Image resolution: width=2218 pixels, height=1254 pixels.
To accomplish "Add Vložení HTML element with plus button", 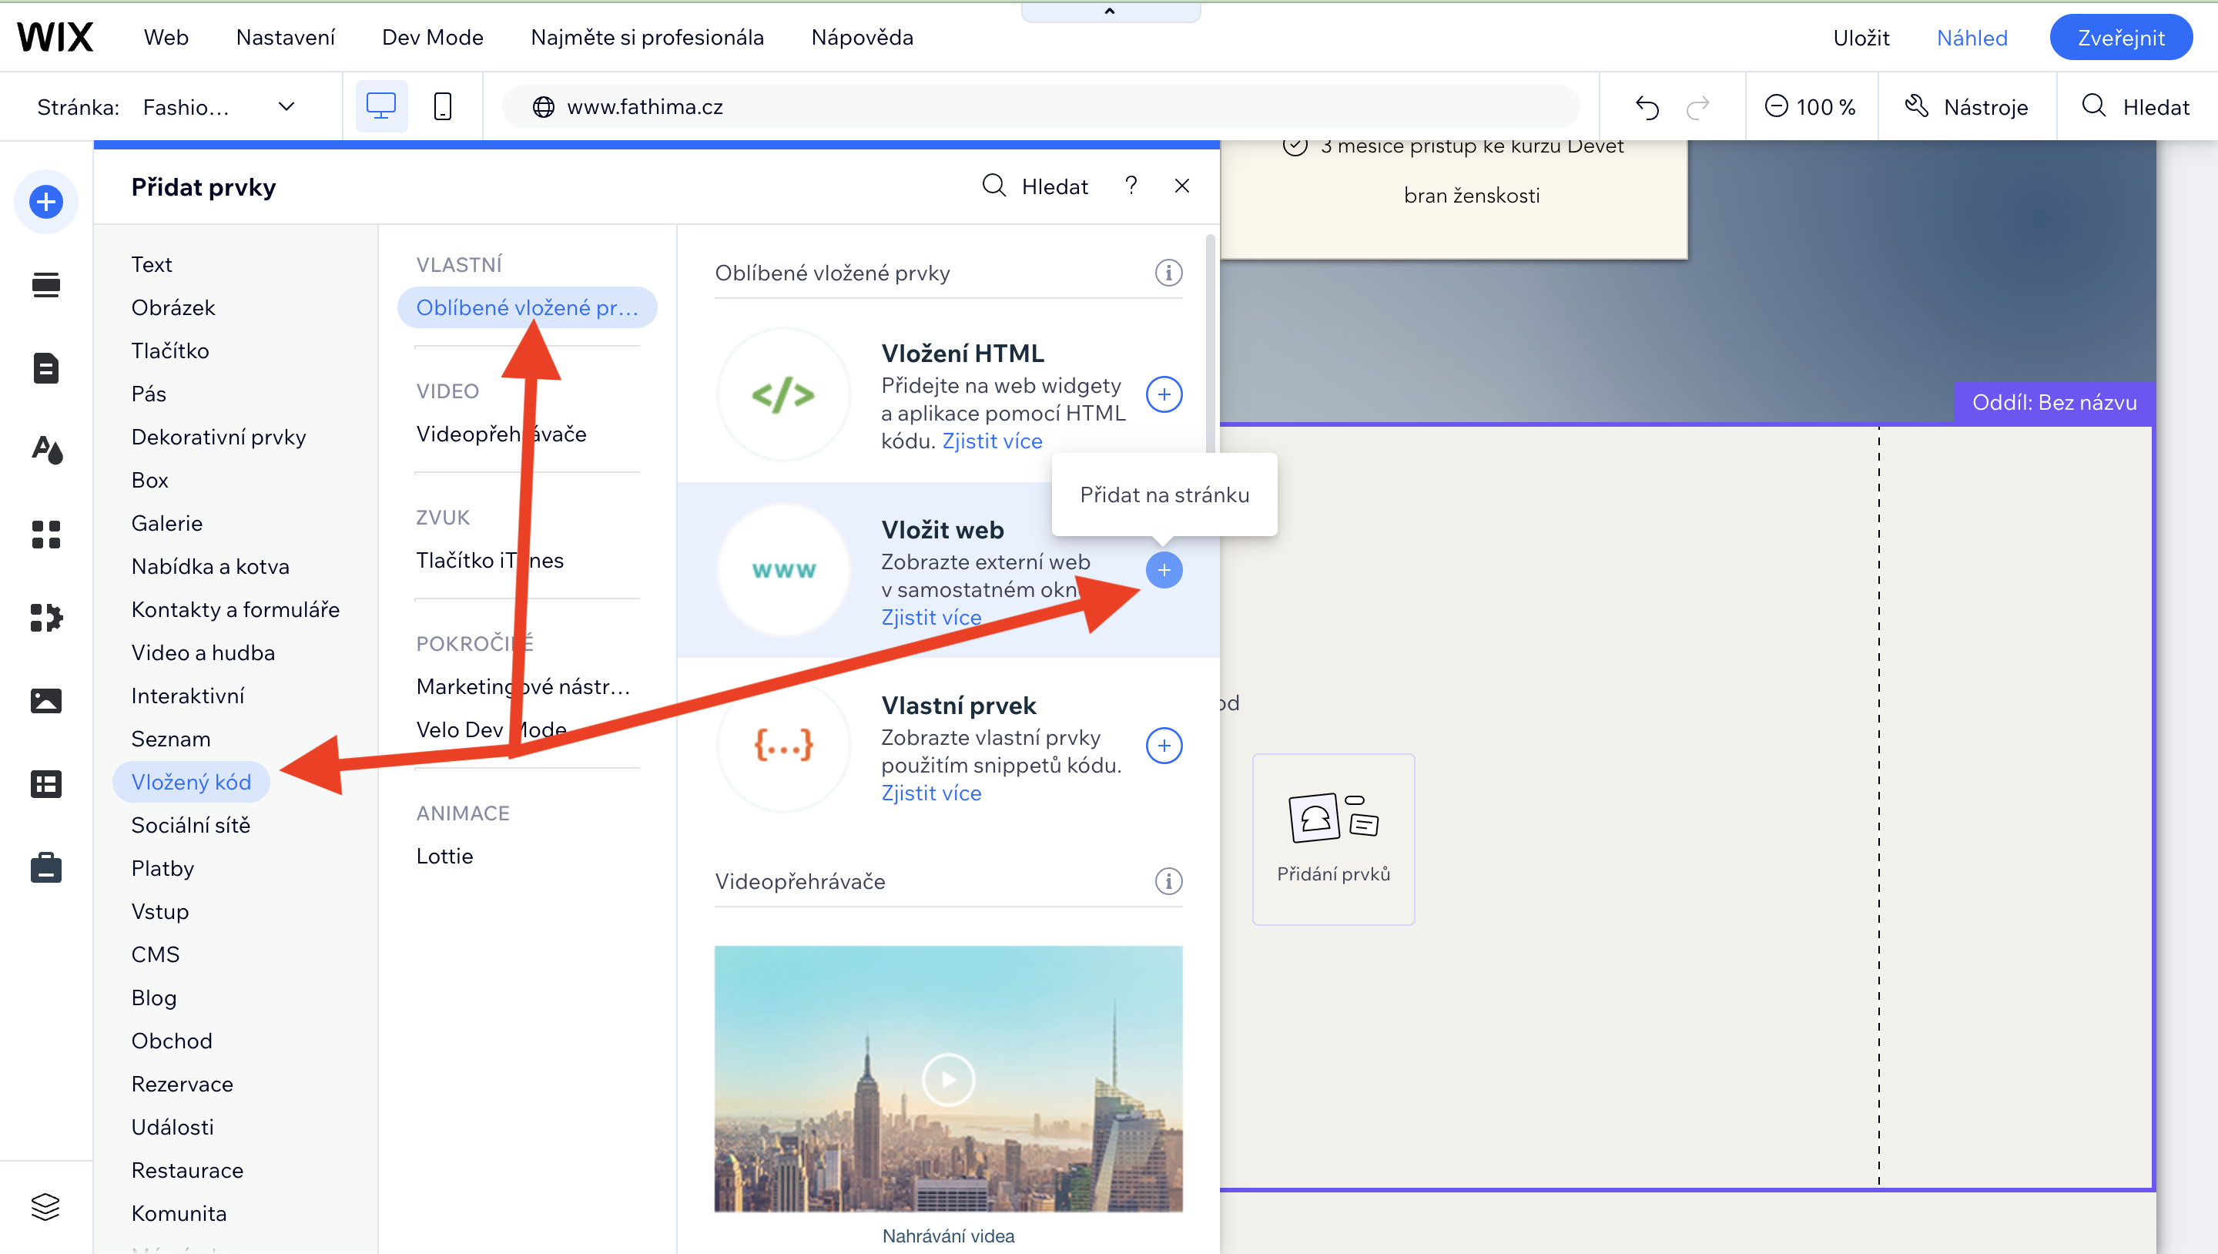I will tap(1163, 394).
